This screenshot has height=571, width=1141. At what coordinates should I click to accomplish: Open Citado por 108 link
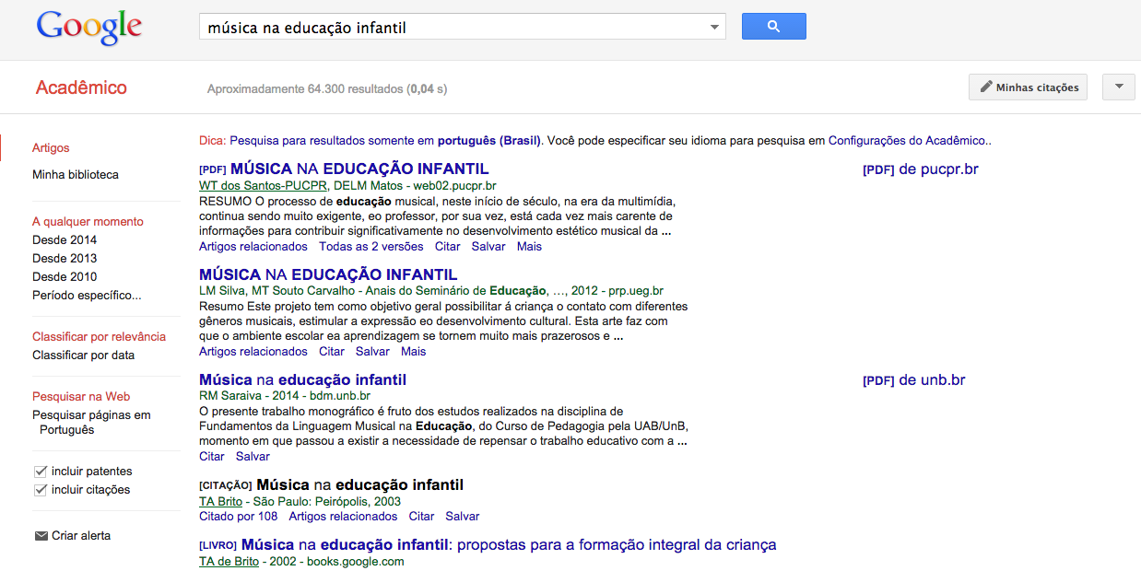coord(238,517)
